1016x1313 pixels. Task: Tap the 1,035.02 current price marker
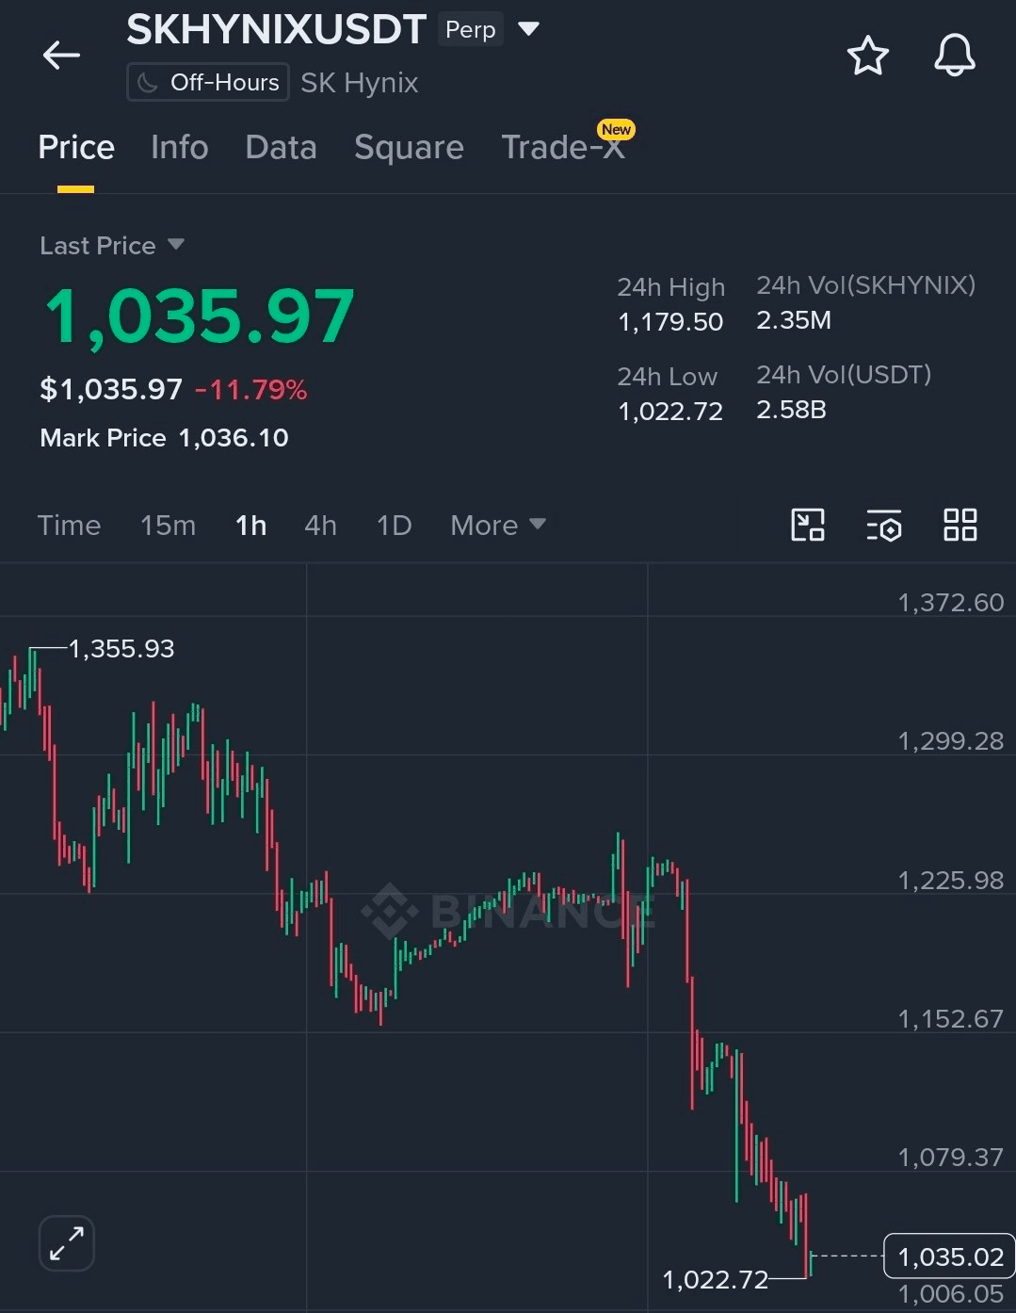click(x=949, y=1256)
